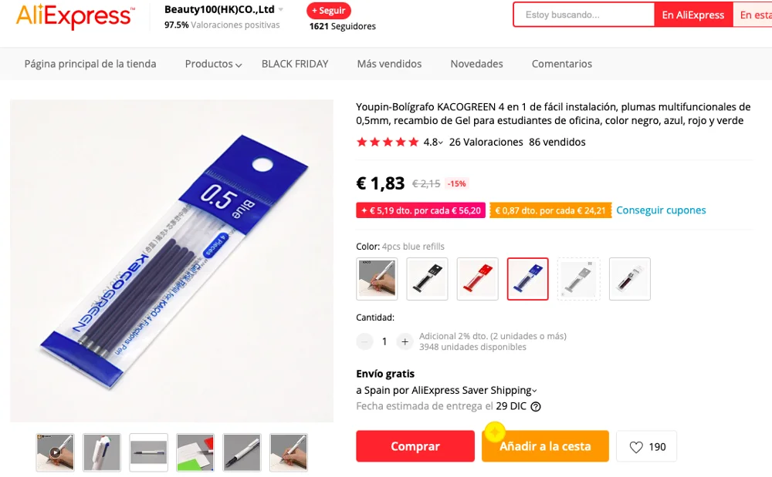Expand the AliExpress Saver Shipping options
772x477 pixels.
534,391
